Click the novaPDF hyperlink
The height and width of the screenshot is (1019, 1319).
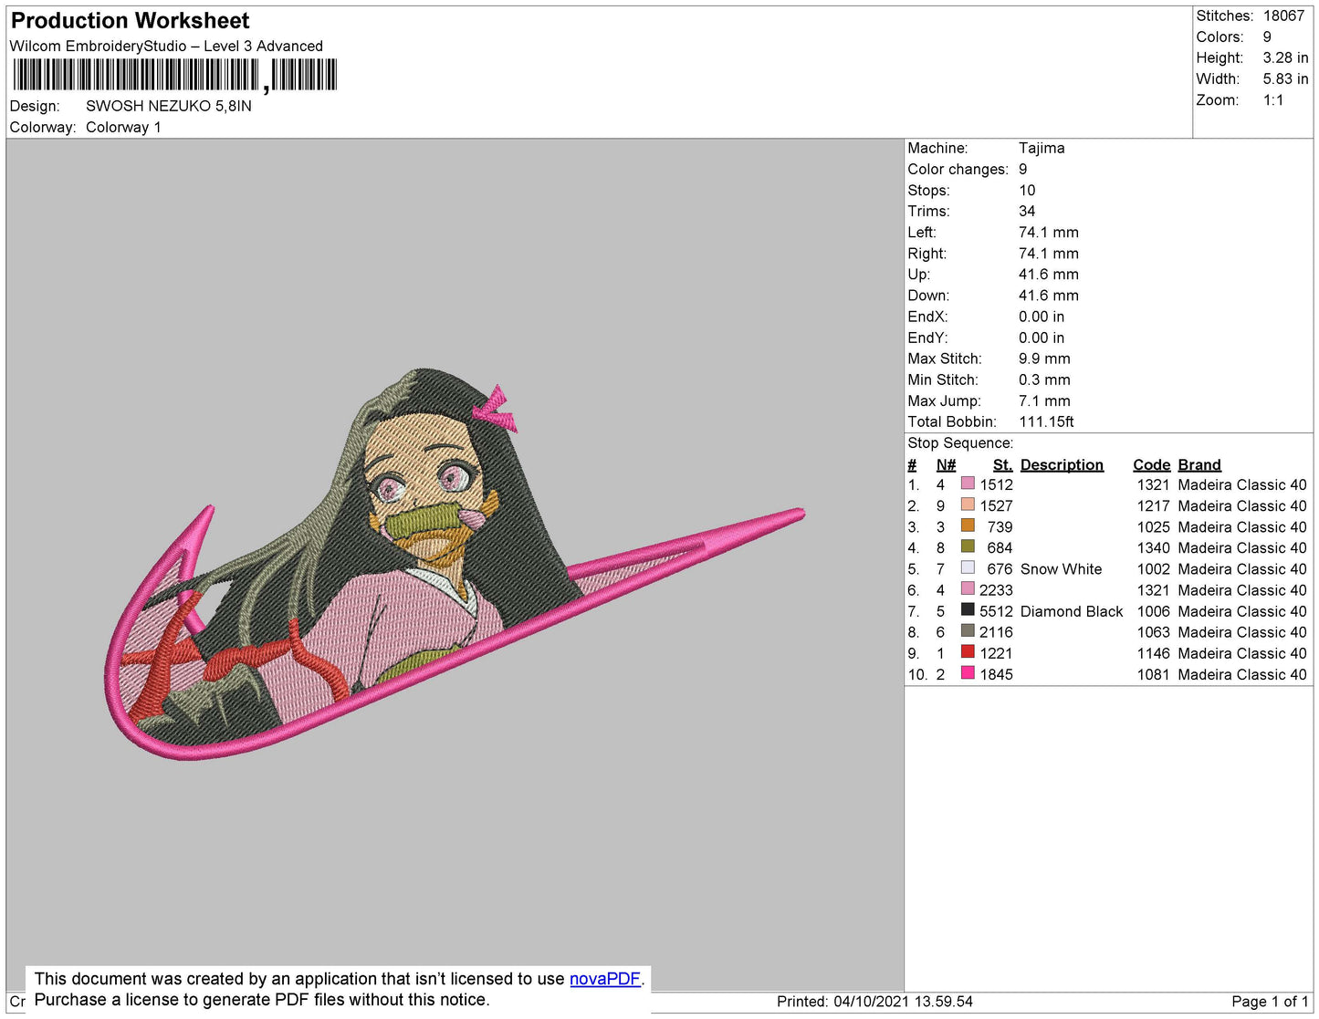click(x=604, y=979)
